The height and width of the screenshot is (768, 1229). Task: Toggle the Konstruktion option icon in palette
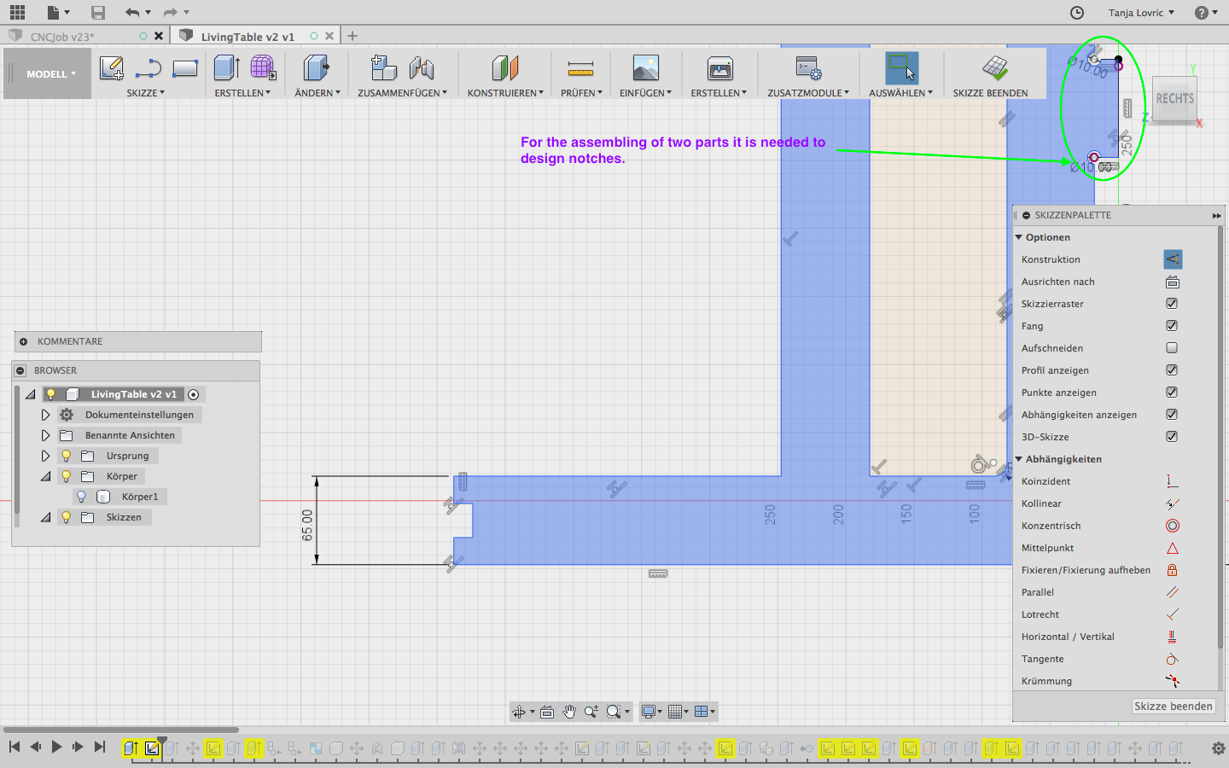pos(1173,259)
